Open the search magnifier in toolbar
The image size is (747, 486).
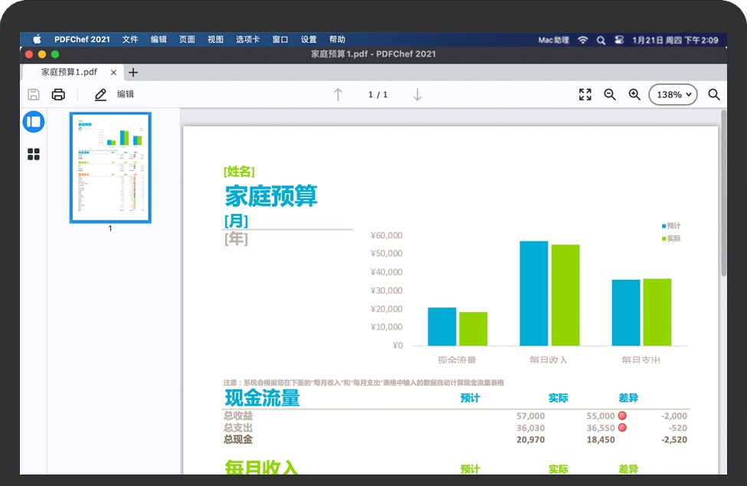pyautogui.click(x=714, y=94)
